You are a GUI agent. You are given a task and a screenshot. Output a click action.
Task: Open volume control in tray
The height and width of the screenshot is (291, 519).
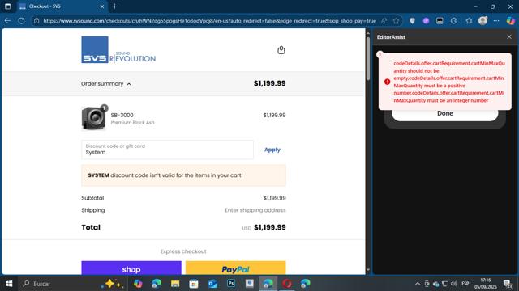click(454, 284)
